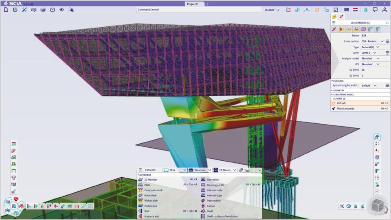Select the Netherlands flag language icon
Screen dimensions: 391x220
coord(355,10)
